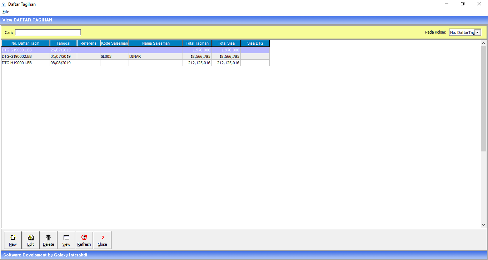Click the Daftar Tagihan app icon in title bar

[4, 4]
